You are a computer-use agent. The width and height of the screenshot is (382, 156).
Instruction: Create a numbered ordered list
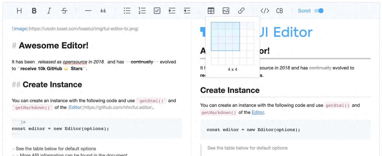click(142, 11)
